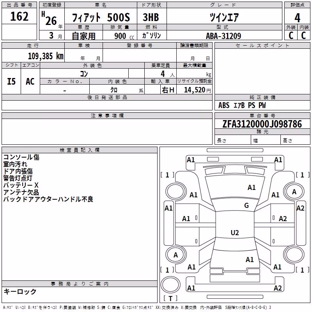Select the 自家用 vehicle history value
Image resolution: width=312 pixels, height=312 pixels.
(x=83, y=36)
